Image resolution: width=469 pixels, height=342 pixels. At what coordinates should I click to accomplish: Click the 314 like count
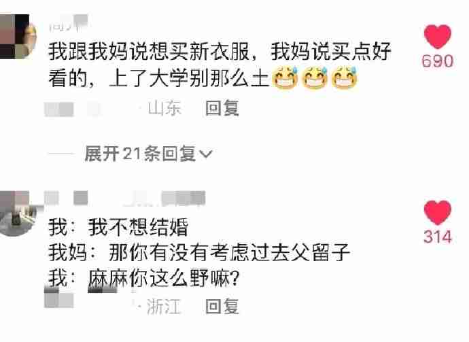click(x=438, y=237)
